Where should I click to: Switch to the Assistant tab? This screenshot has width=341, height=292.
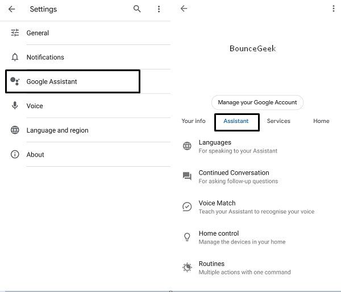pos(236,121)
